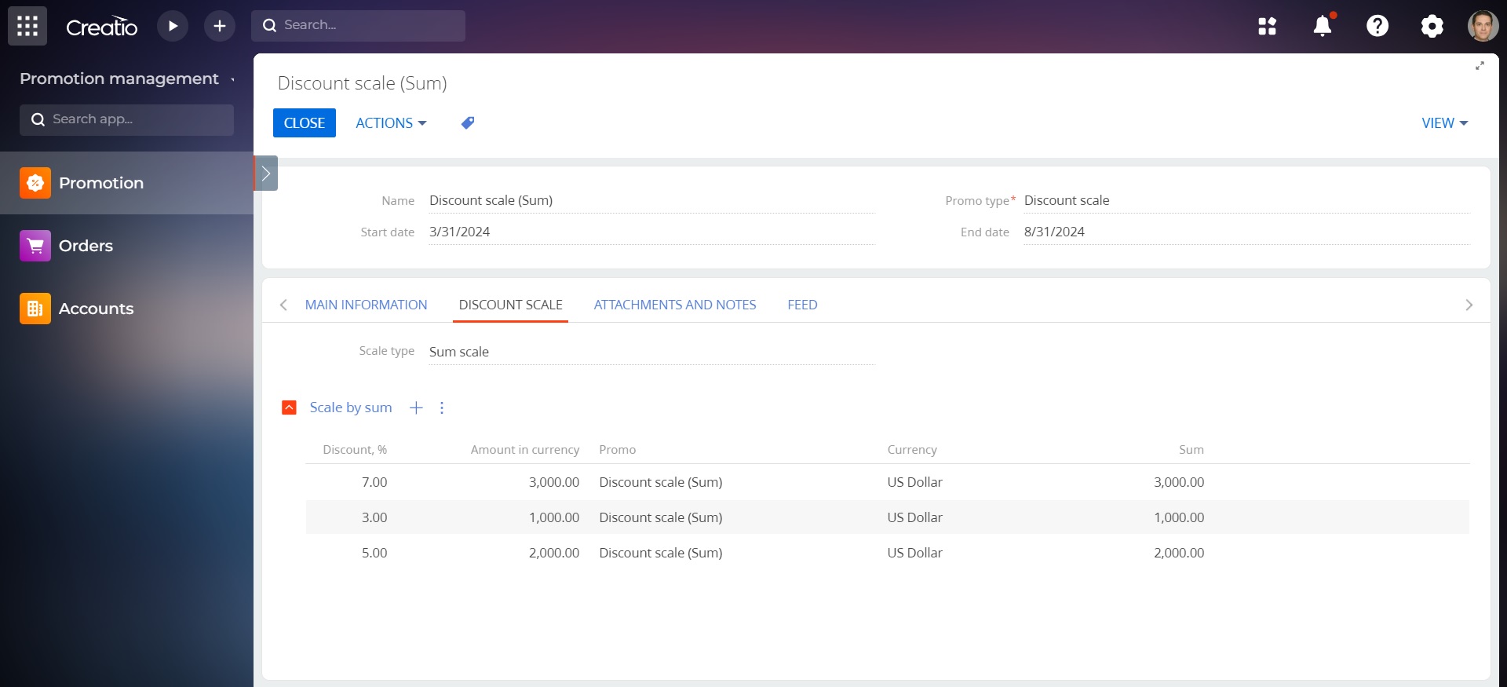Go to the Promotion section
Image resolution: width=1507 pixels, height=687 pixels.
[x=126, y=183]
